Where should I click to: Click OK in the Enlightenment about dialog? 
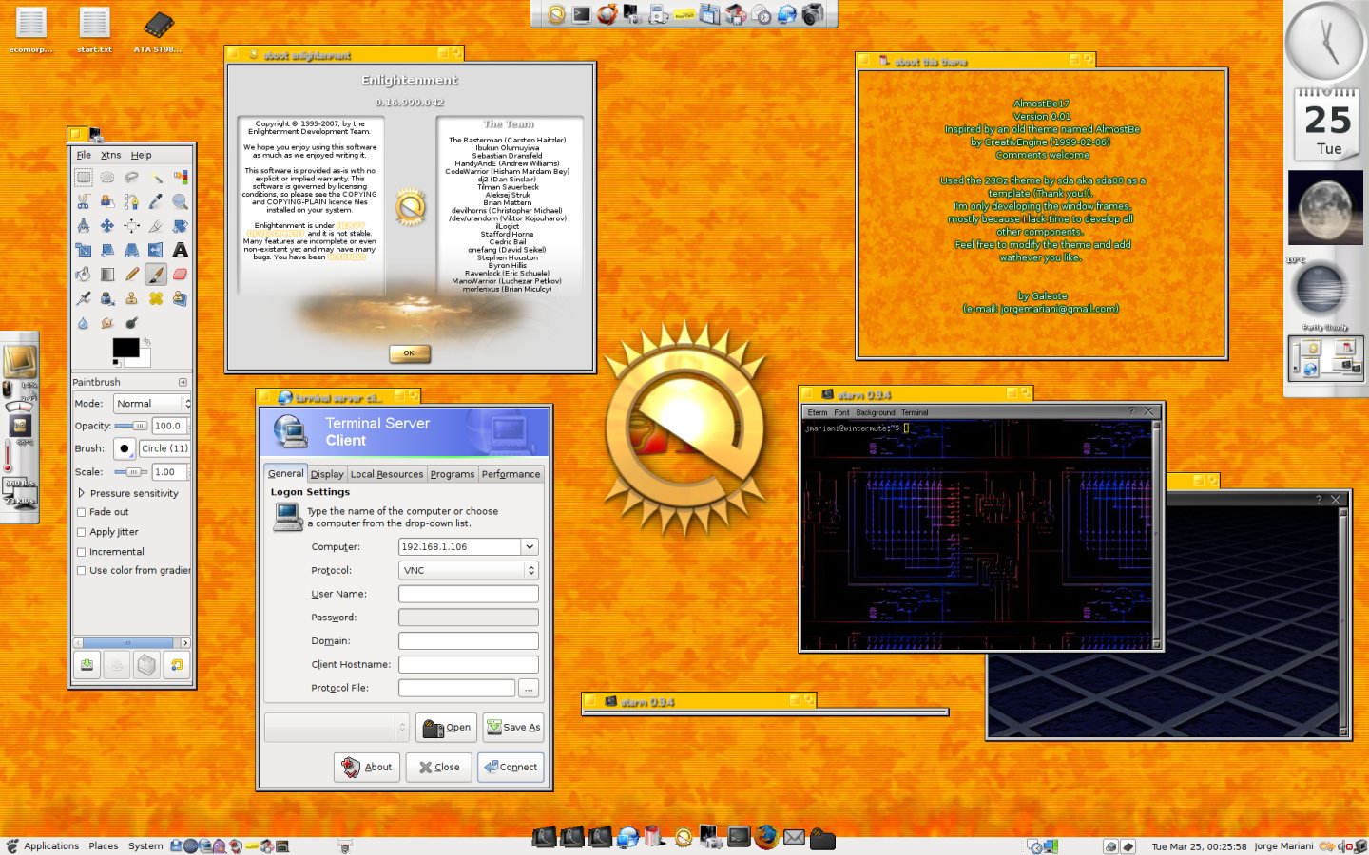(410, 353)
